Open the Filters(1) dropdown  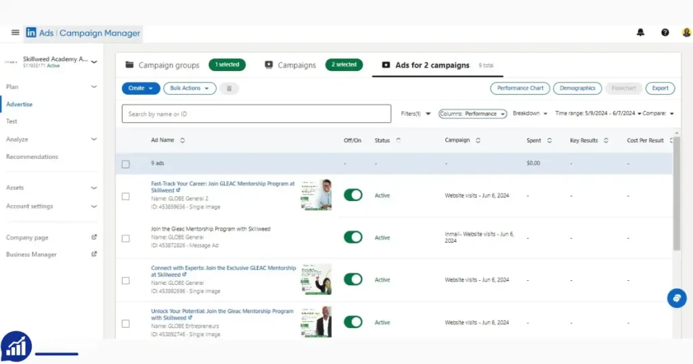click(x=416, y=114)
